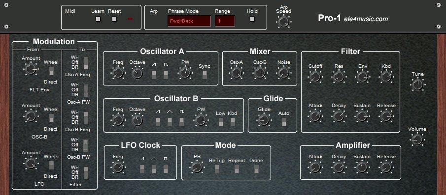Toggle the FLT Env Wheel/Direct switch
This screenshot has width=446, height=195.
[51, 71]
